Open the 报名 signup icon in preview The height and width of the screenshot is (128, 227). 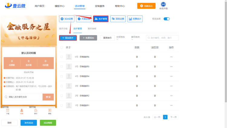click(50, 110)
